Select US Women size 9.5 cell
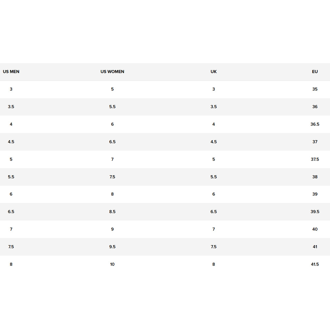Image resolution: width=330 pixels, height=330 pixels. pyautogui.click(x=113, y=247)
